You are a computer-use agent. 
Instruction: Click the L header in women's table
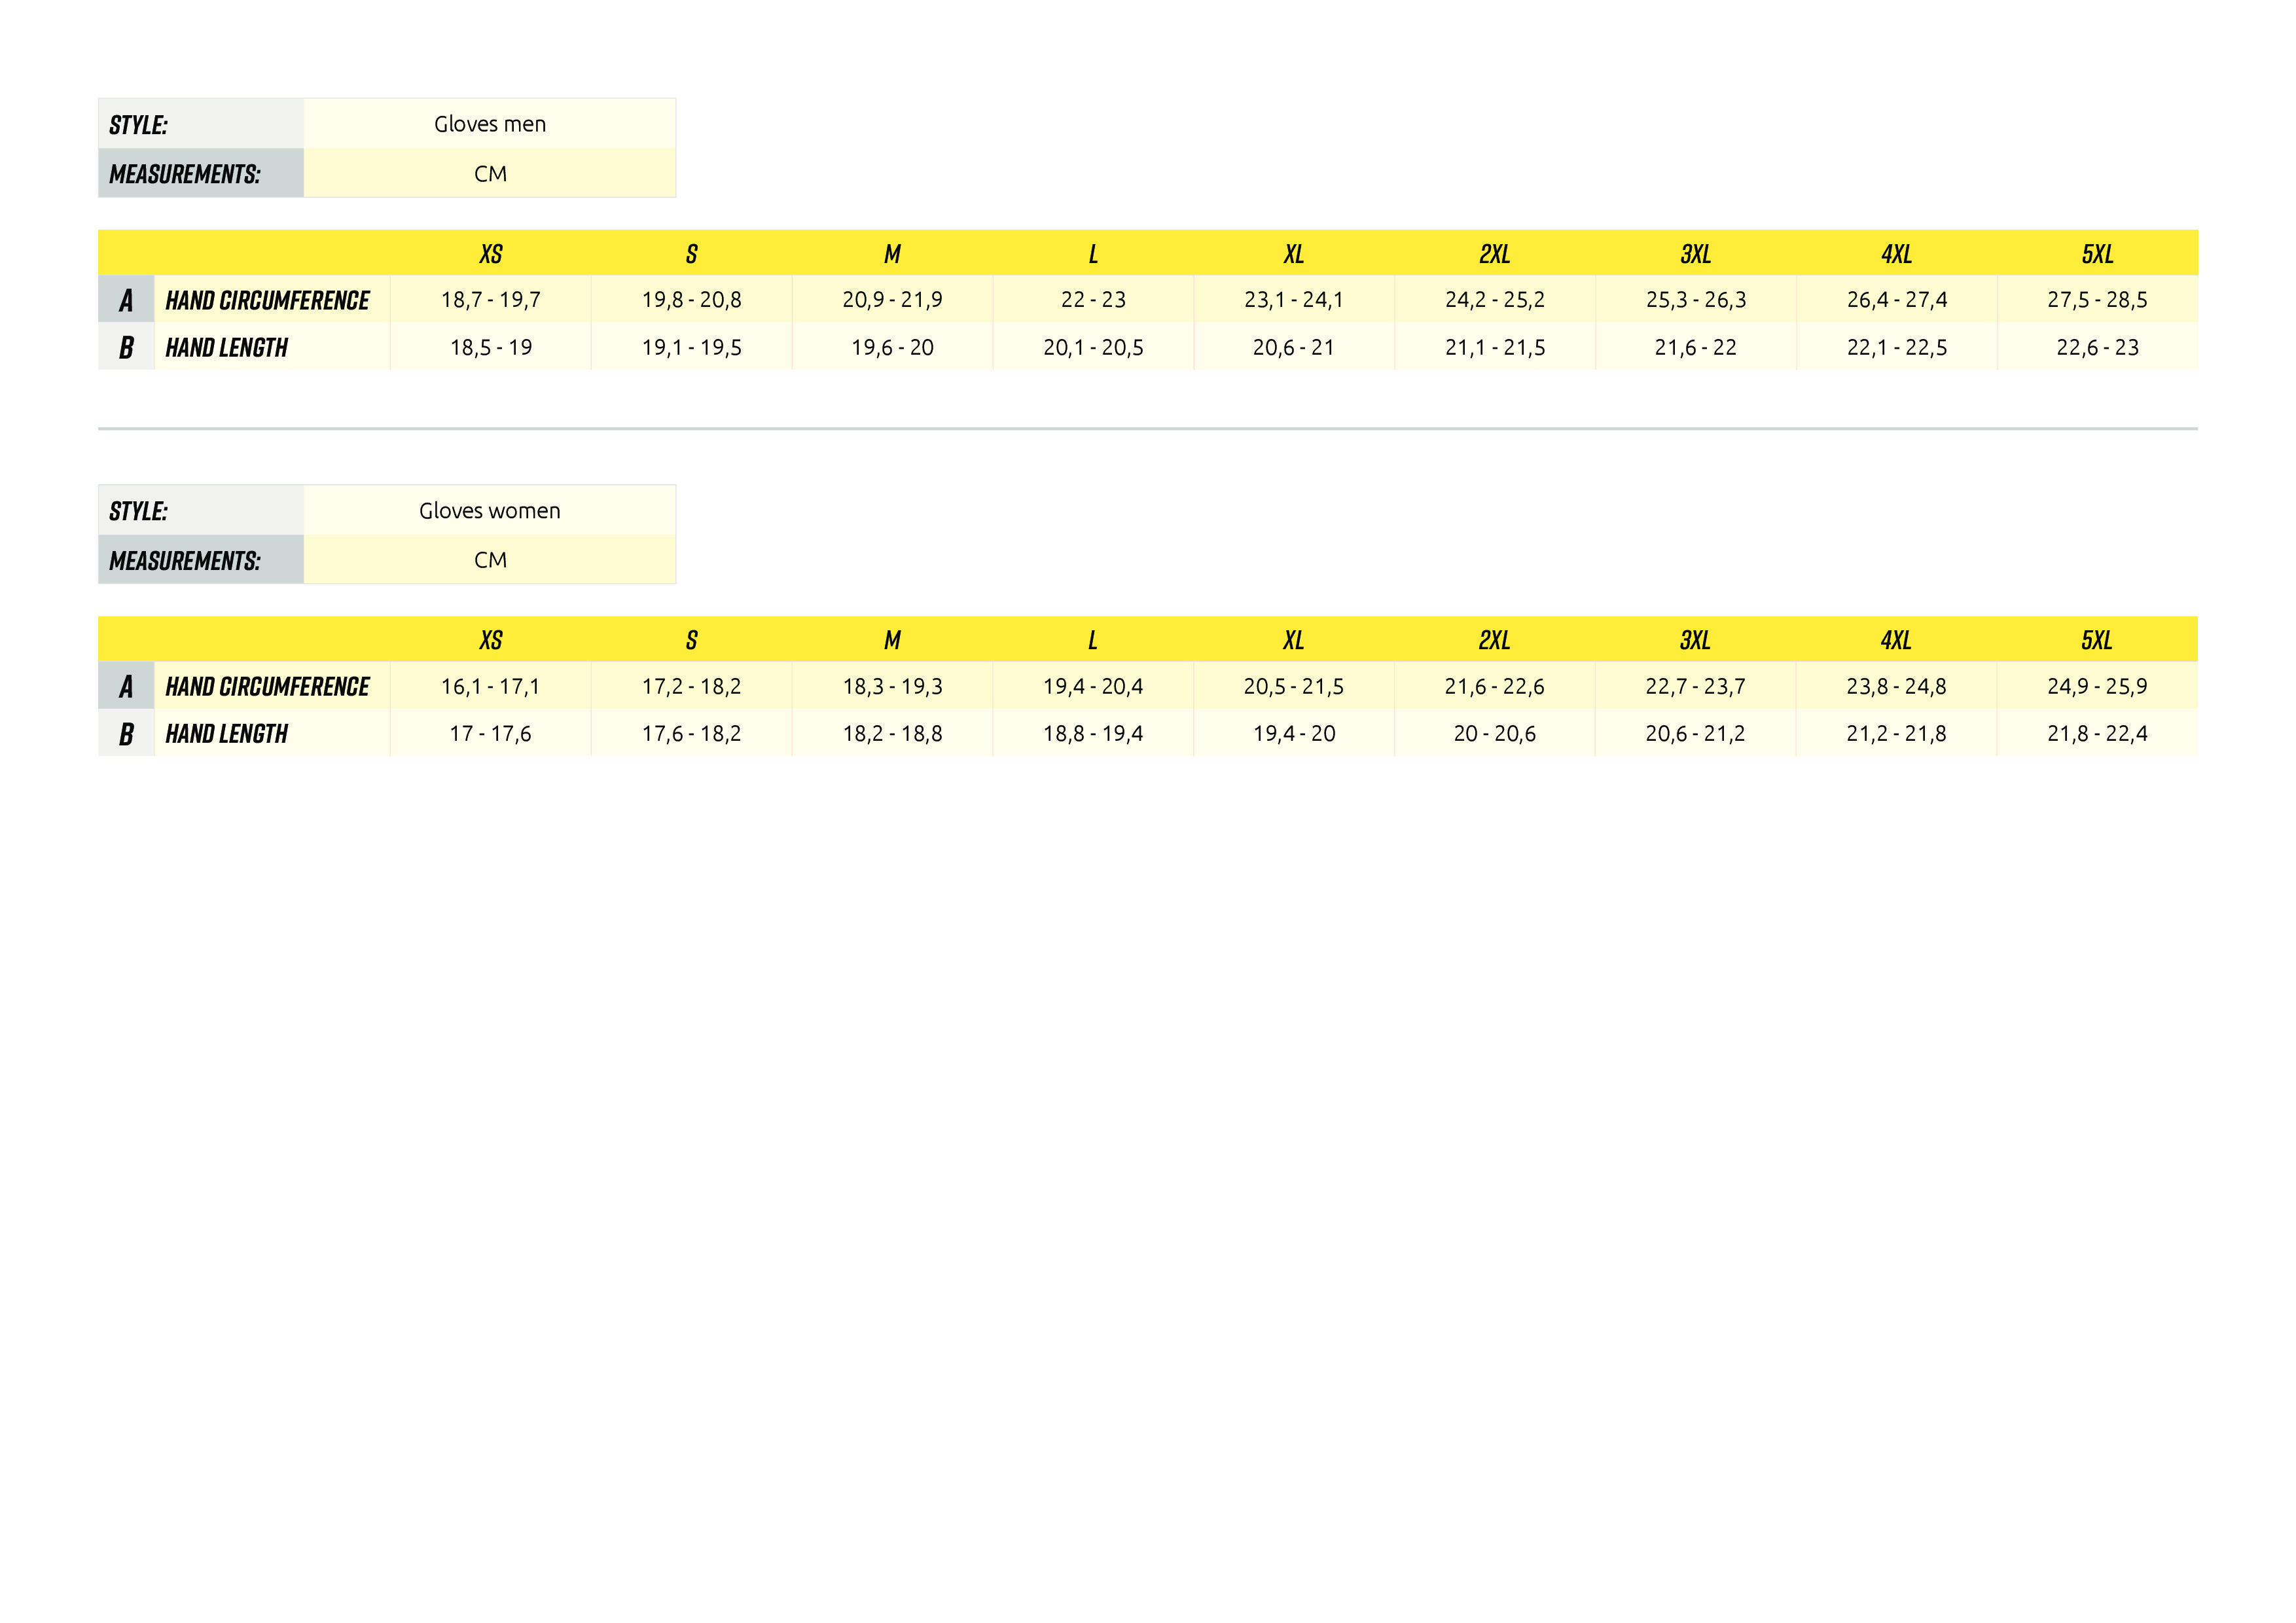pos(1093,640)
